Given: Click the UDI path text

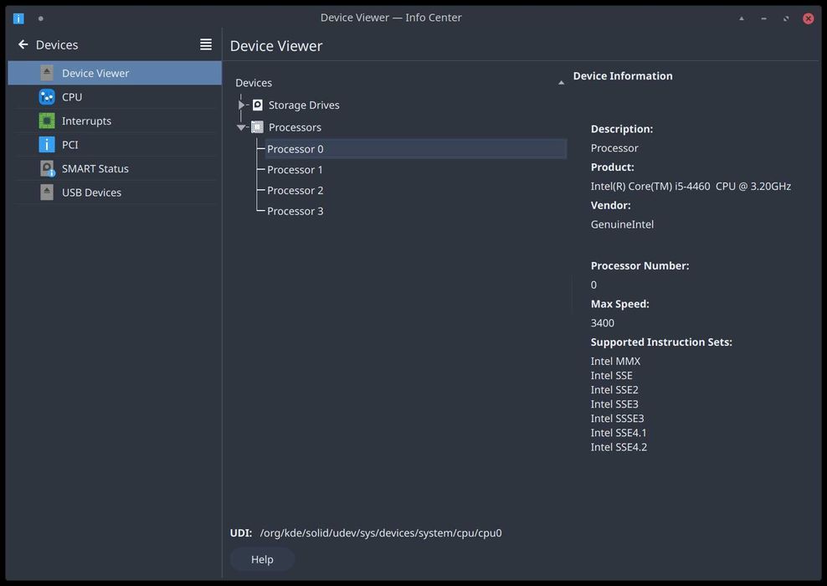Looking at the screenshot, I should tap(381, 532).
